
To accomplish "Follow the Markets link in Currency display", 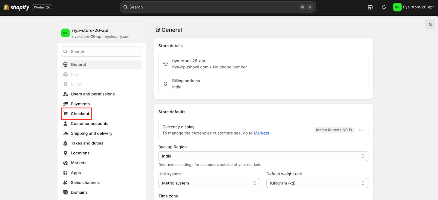I will (261, 133).
